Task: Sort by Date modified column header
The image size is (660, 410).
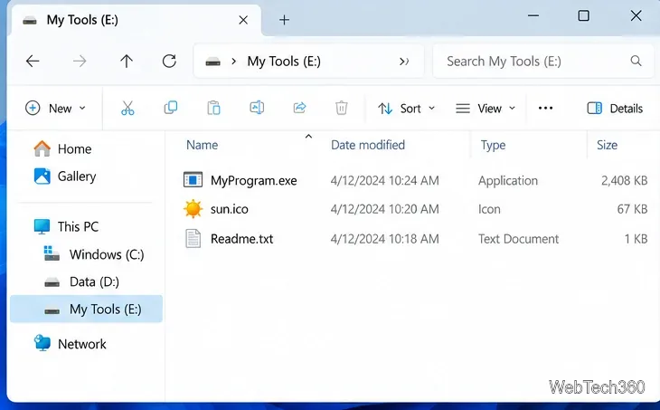Action: point(368,145)
